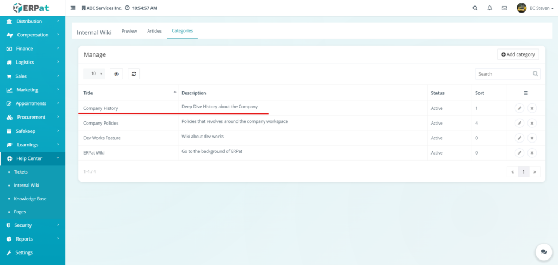
Task: Click the search magnifier icon in top bar
Action: 475,8
